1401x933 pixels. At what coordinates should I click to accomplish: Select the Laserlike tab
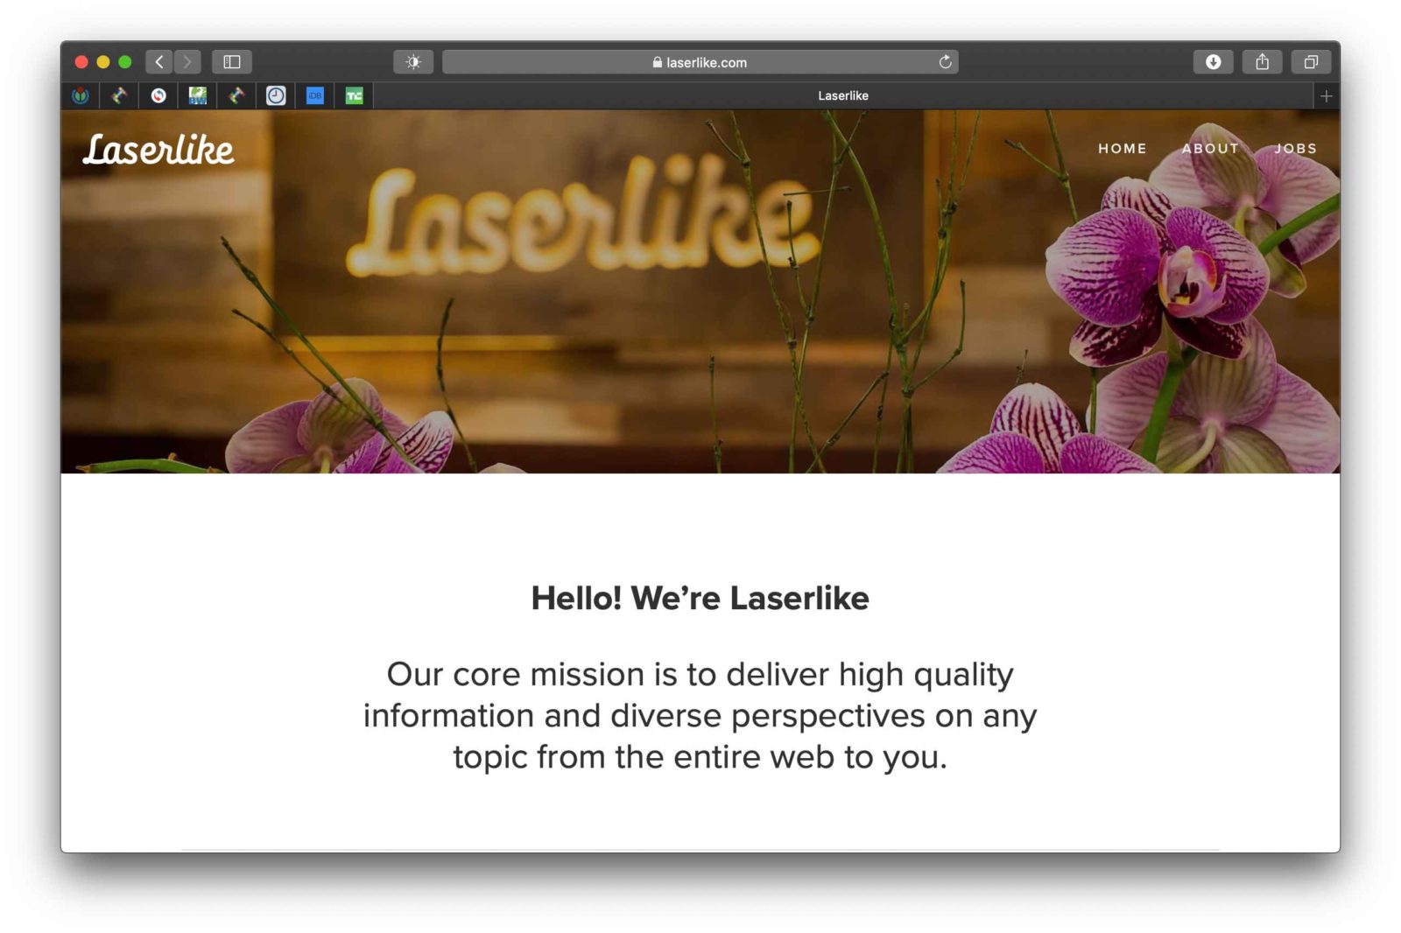843,96
